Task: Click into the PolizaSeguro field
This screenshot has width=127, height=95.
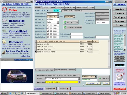Action: pos(76,34)
